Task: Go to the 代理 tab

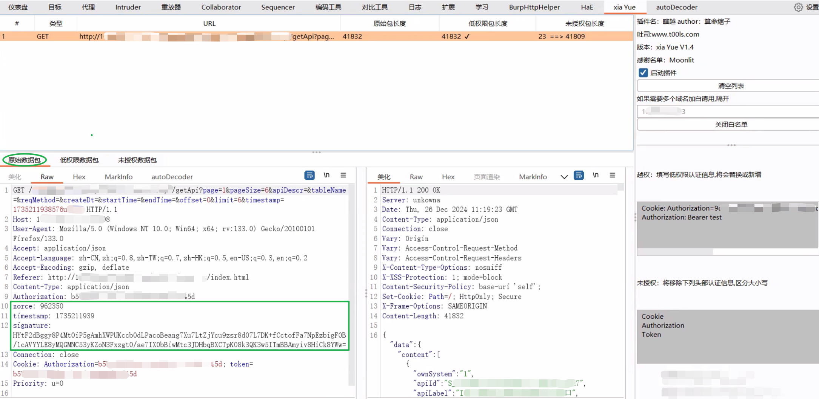Action: (x=88, y=7)
